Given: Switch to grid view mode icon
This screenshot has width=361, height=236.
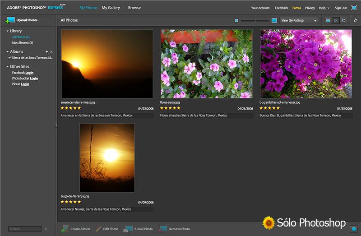Looking at the screenshot, I should [336, 20].
